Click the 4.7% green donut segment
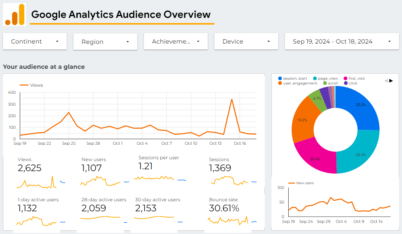 point(317,101)
